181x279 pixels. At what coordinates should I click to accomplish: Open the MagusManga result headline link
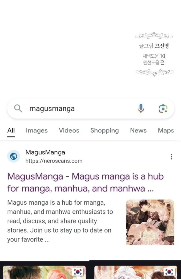coord(86,182)
